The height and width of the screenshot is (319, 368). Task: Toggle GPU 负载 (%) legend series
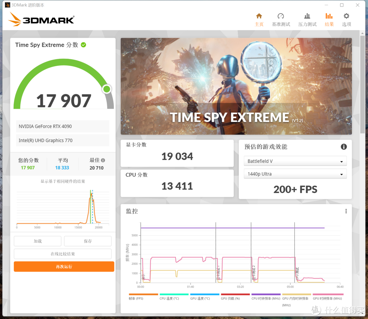[235, 297]
